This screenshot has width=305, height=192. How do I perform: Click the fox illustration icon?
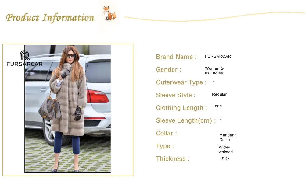109,13
